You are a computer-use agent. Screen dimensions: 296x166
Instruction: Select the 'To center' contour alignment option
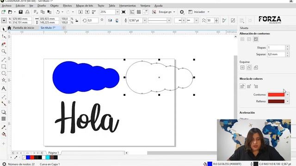pyautogui.click(x=242, y=39)
